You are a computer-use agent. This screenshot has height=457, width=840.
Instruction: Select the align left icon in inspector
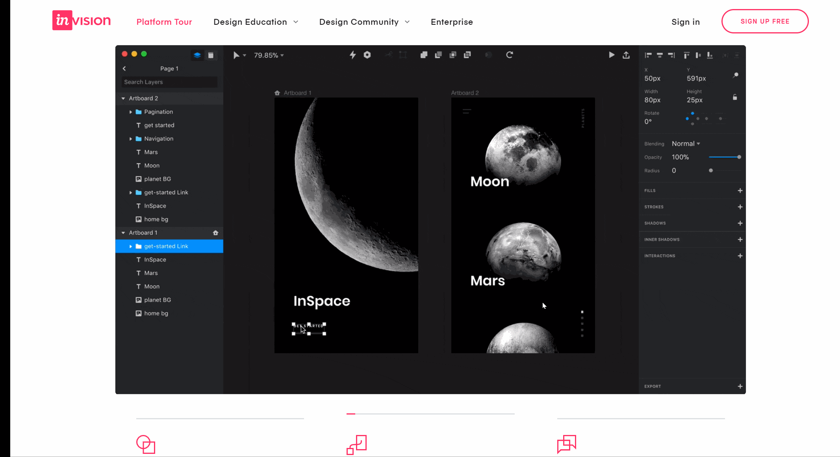point(648,55)
